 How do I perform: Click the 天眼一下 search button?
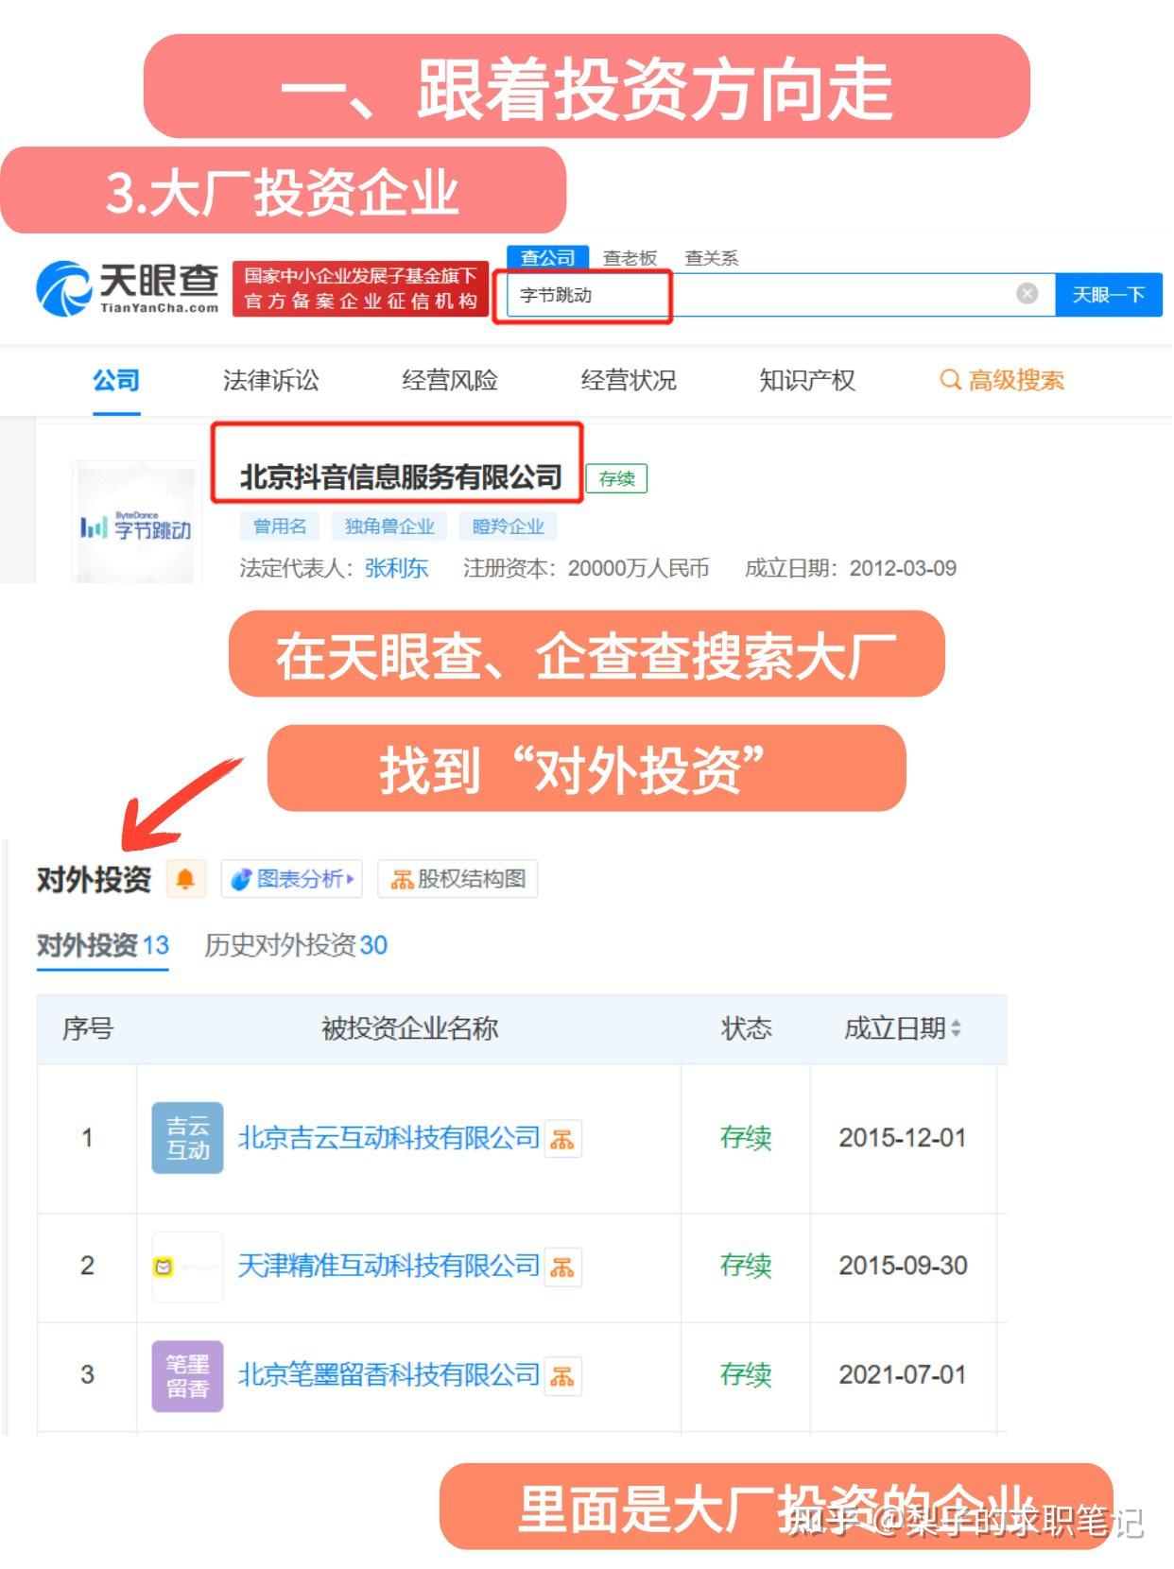click(1108, 295)
